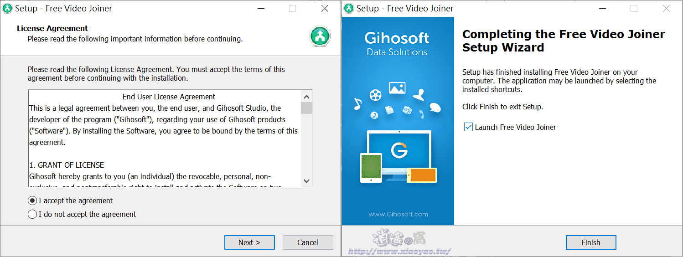Click the film reel icon in banner artwork
The image size is (683, 257).
click(x=376, y=95)
